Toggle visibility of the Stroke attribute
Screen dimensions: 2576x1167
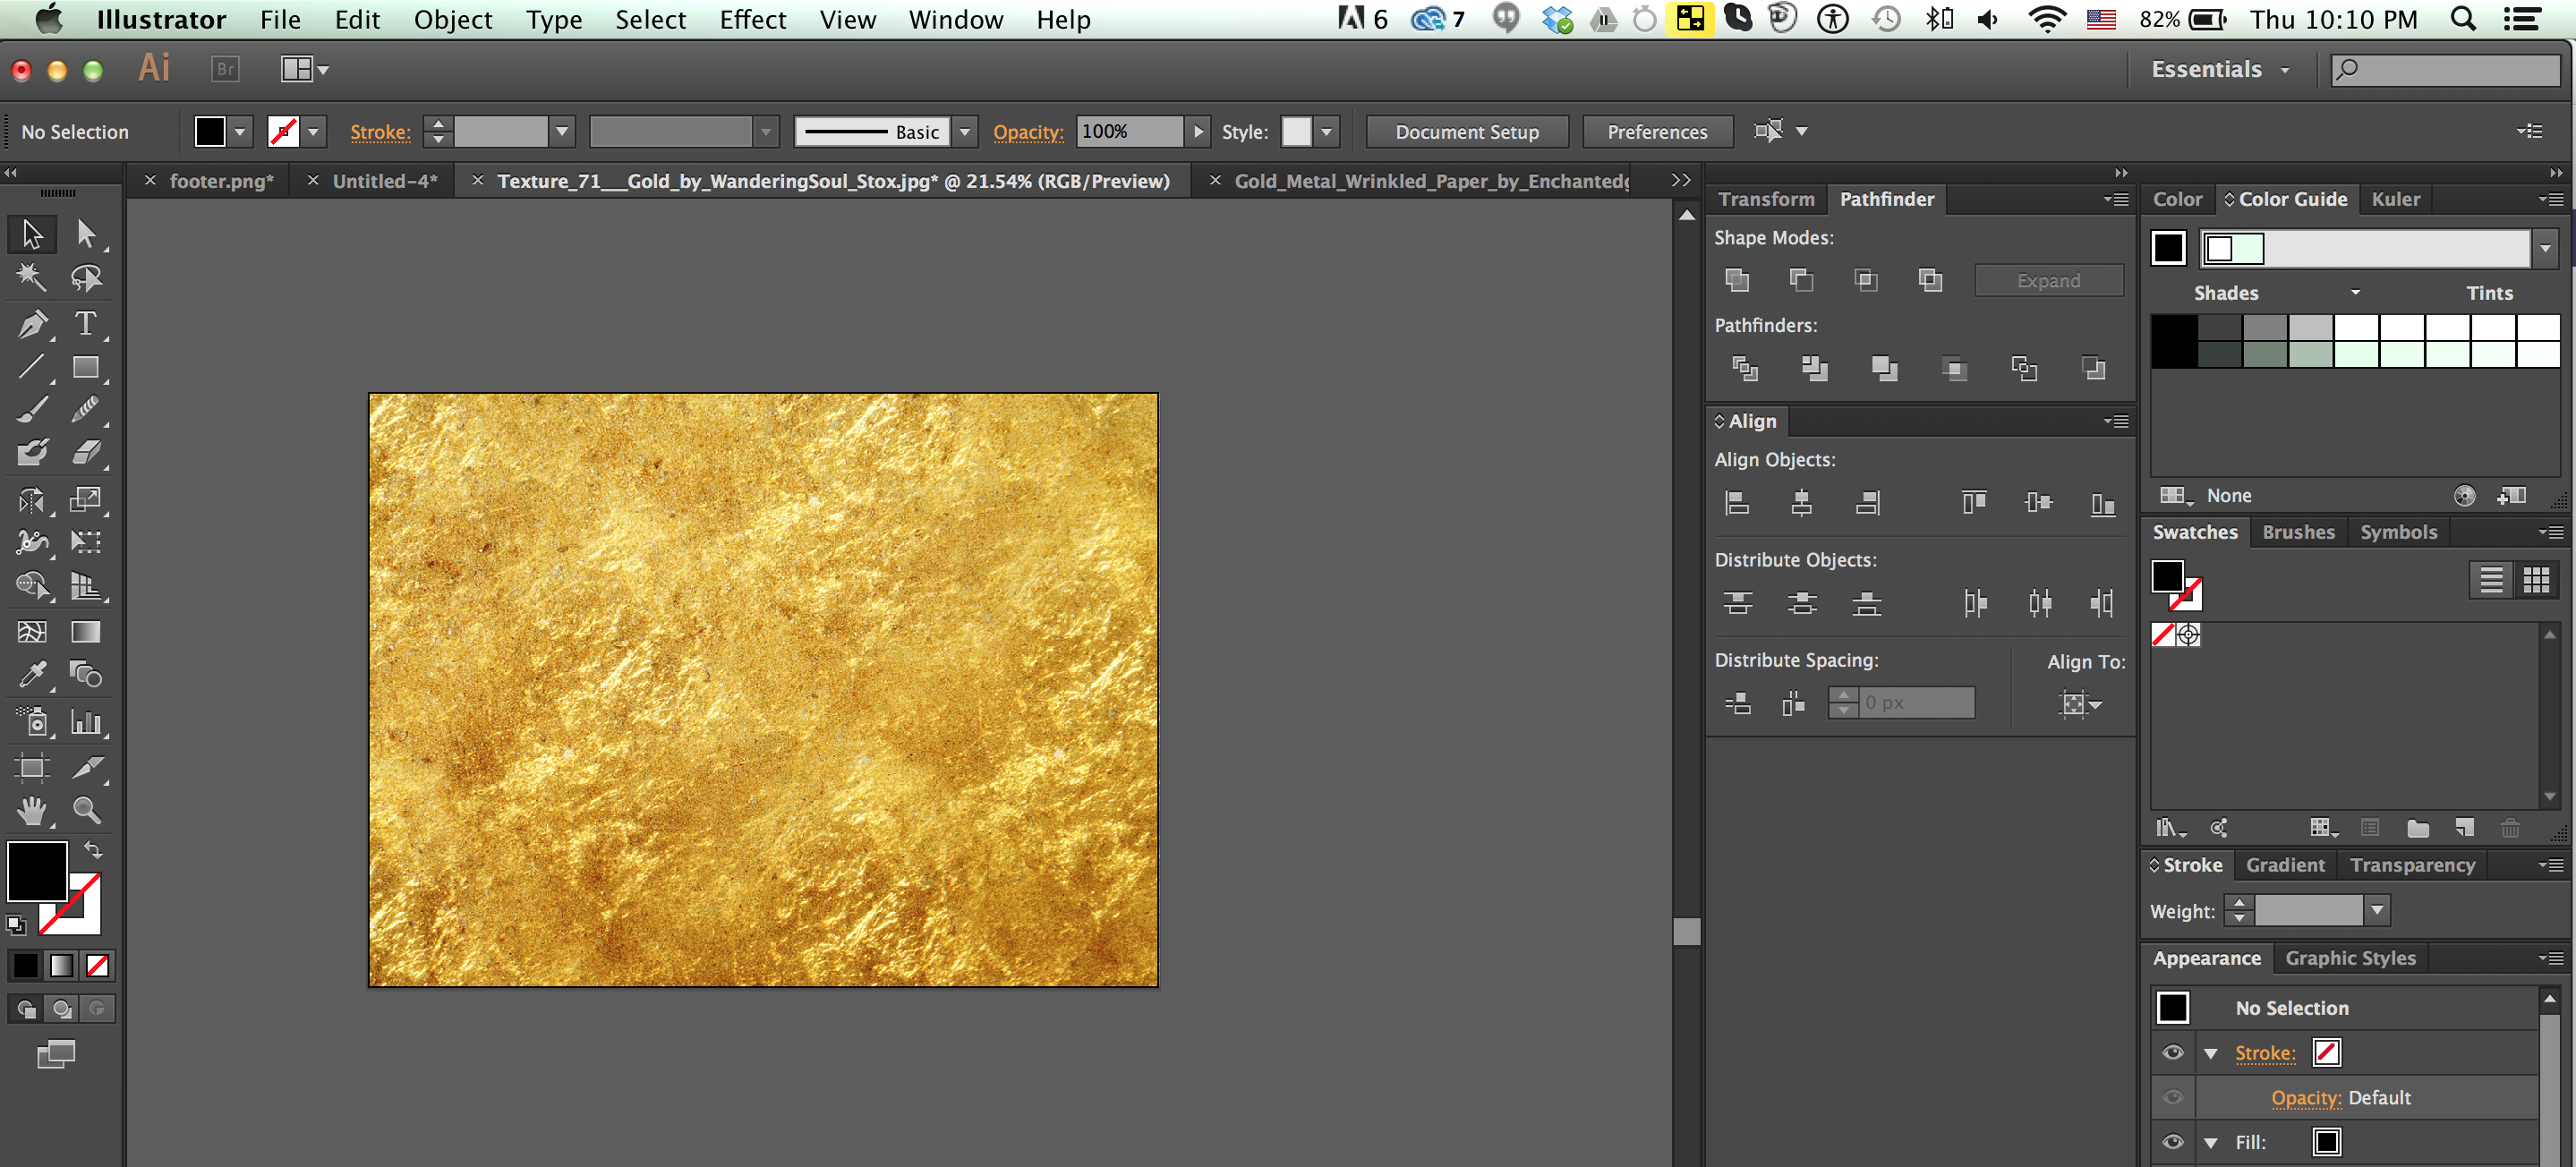click(x=2173, y=1052)
